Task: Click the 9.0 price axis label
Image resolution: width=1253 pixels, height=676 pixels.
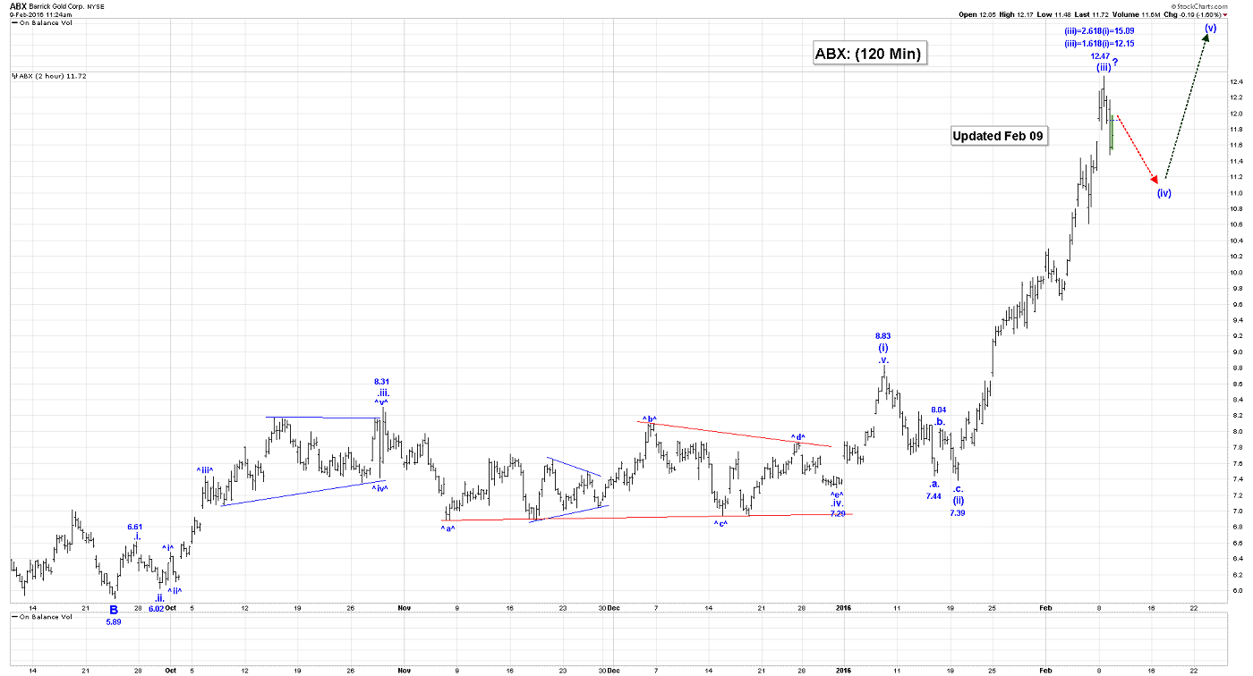Action: 1240,352
